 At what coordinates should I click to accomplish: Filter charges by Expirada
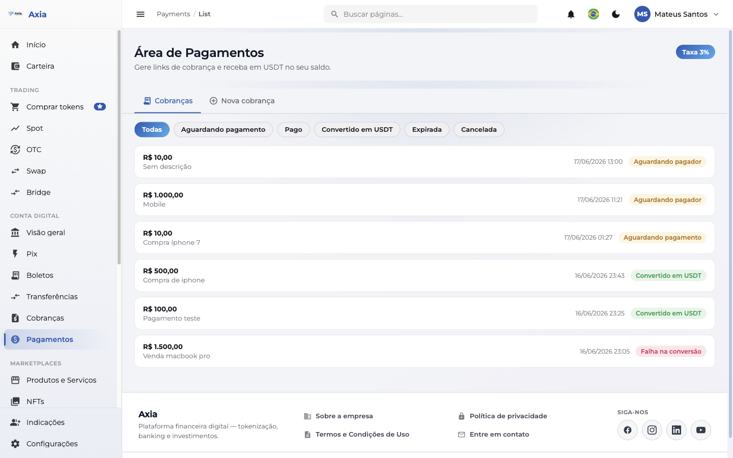click(x=427, y=130)
